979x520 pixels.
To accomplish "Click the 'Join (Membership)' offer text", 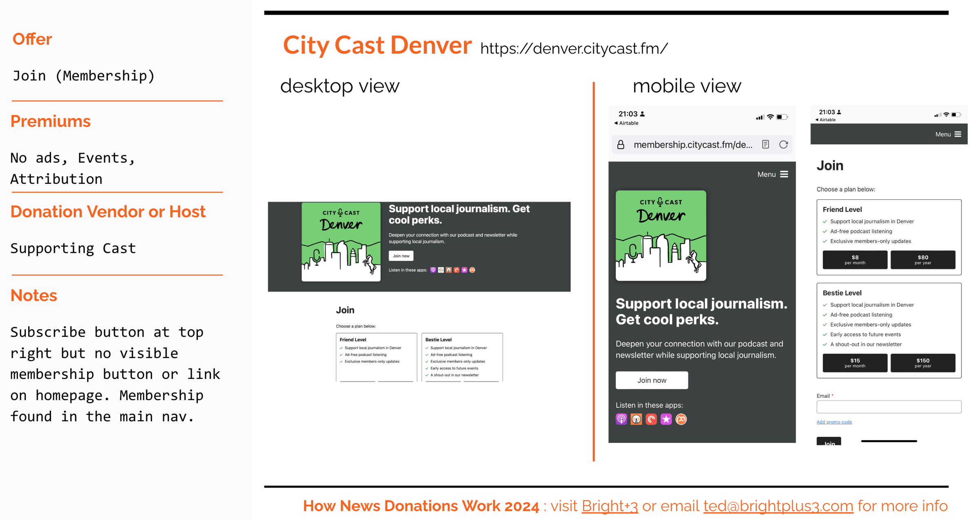I will coord(84,76).
